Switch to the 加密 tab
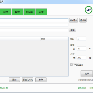This screenshot has width=93, height=93. [x=5, y=12]
